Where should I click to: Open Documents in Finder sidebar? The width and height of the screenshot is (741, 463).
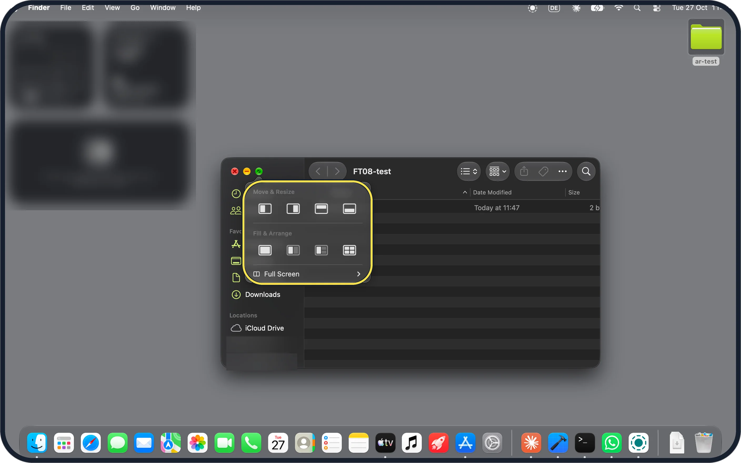point(236,278)
